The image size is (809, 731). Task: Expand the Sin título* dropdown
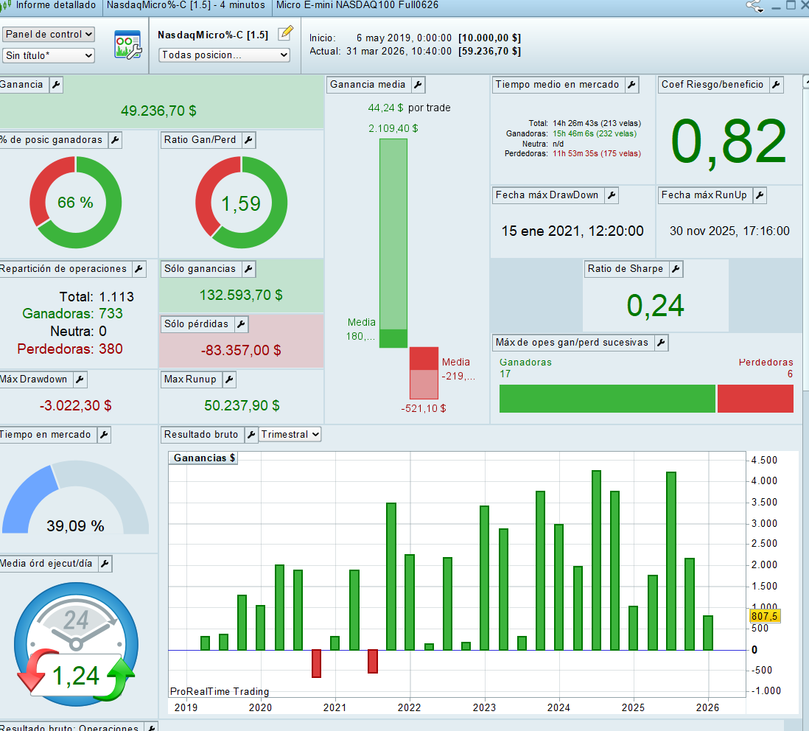tap(49, 55)
